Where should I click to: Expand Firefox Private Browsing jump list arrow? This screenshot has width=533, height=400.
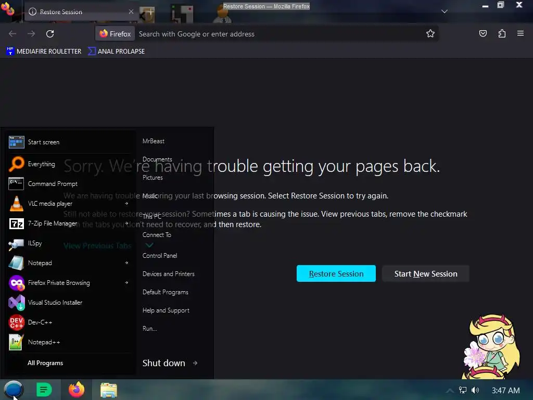[126, 283]
